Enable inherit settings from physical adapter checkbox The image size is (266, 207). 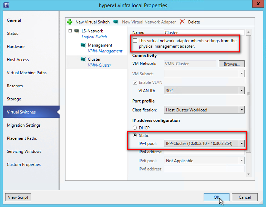[135, 41]
